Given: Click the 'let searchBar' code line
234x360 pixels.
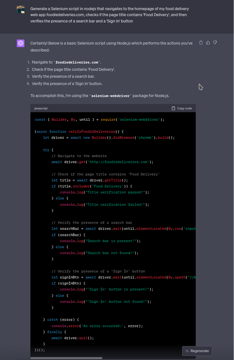Looking at the screenshot, I should [123, 229].
